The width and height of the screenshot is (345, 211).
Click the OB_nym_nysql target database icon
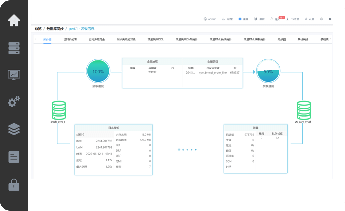304,111
